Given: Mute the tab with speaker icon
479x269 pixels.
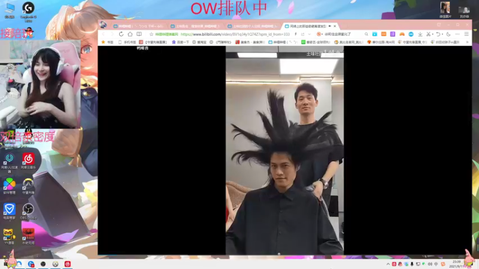Looking at the screenshot, I should pyautogui.click(x=330, y=26).
